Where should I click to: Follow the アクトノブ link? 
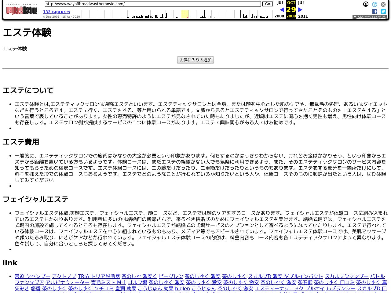click(x=64, y=276)
